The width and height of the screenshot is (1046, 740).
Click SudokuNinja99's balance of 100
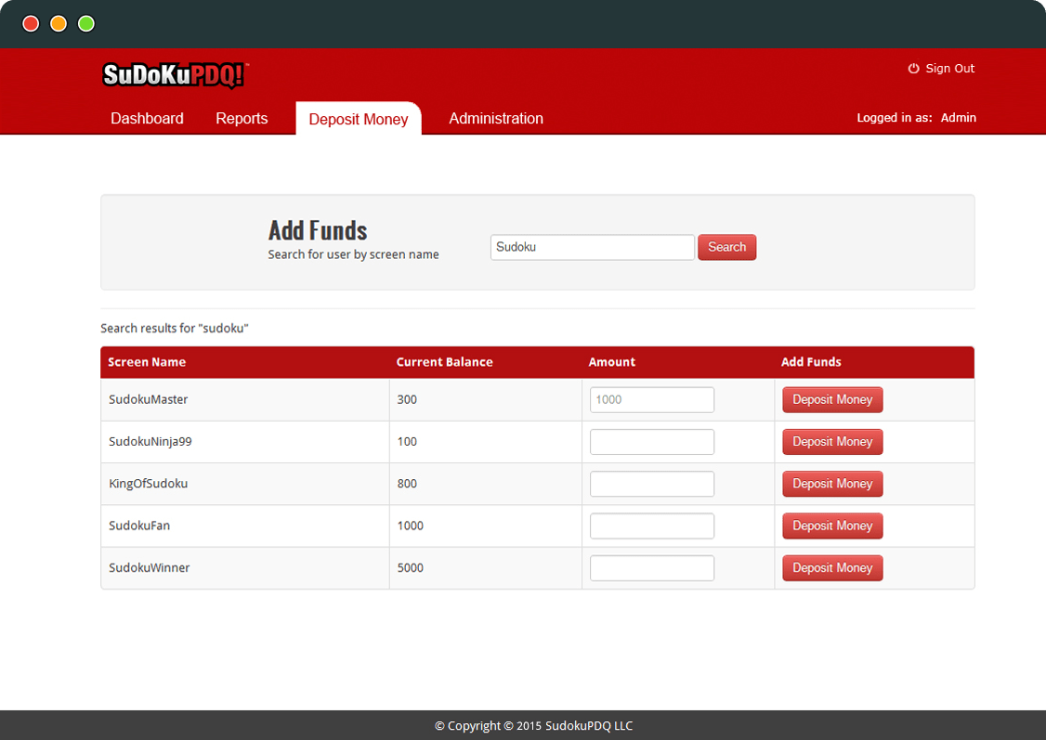(407, 441)
